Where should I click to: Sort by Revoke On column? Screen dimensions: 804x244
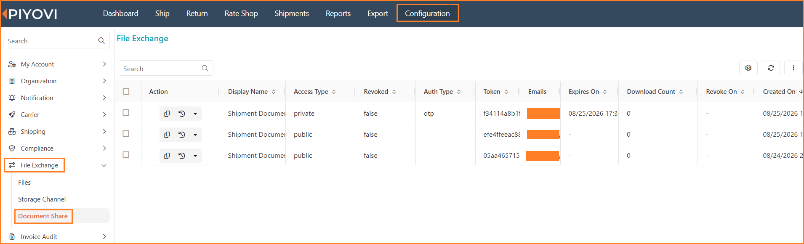743,92
